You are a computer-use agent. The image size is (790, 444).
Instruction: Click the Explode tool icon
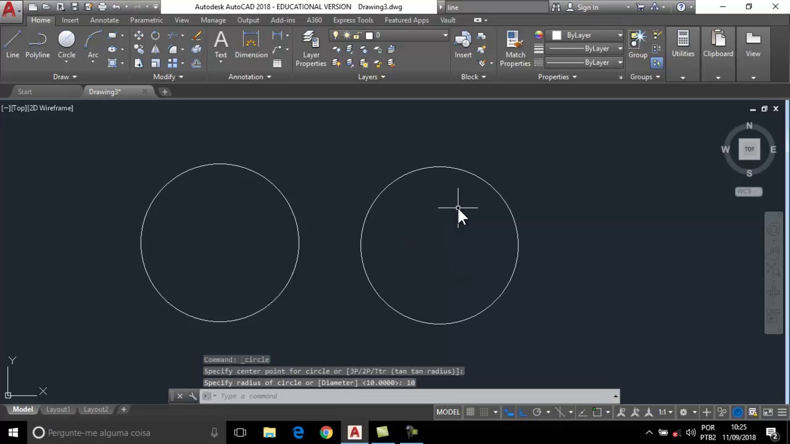tap(196, 49)
